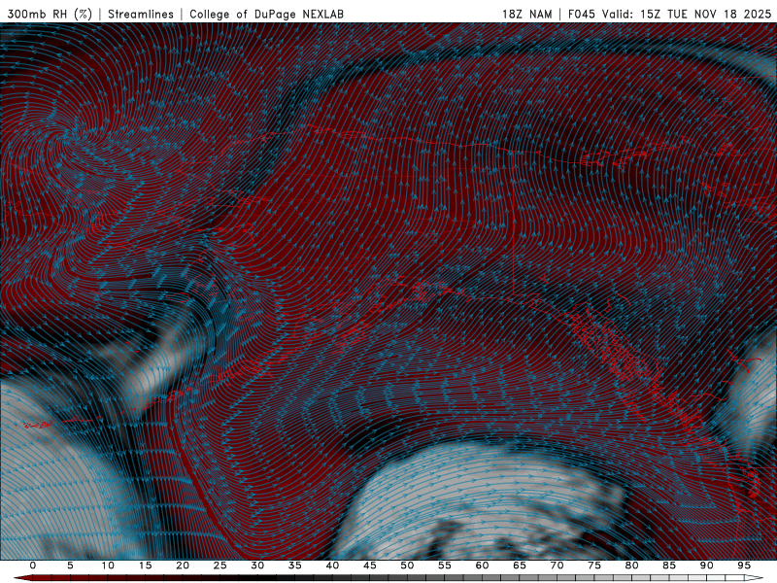Click the 15 label on color scale
Screen dimensions: 777x583
[x=145, y=566]
